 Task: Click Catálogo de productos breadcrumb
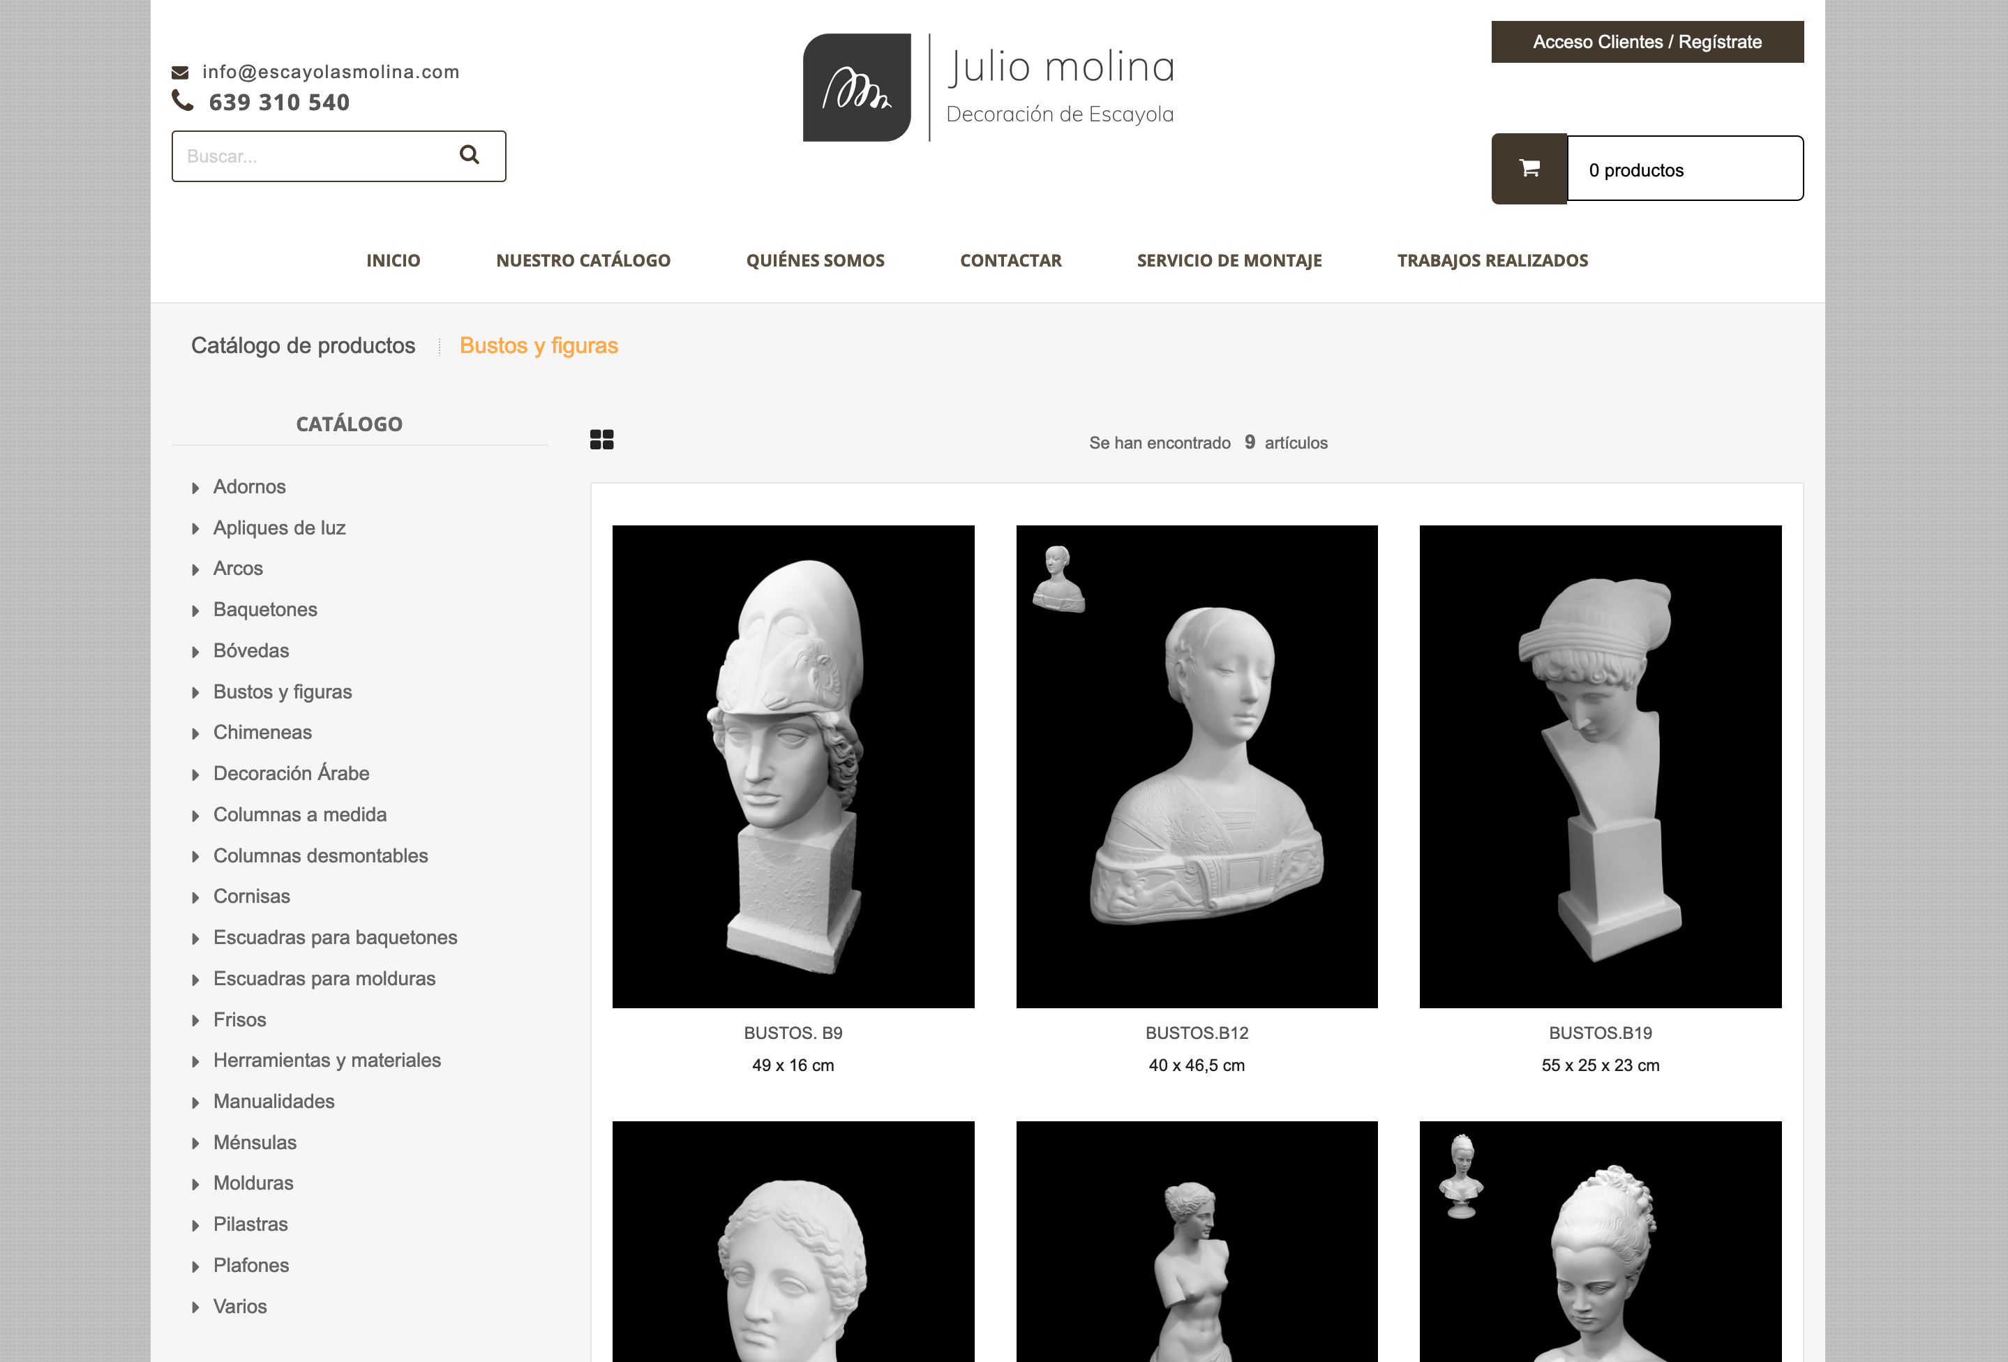pyautogui.click(x=304, y=345)
